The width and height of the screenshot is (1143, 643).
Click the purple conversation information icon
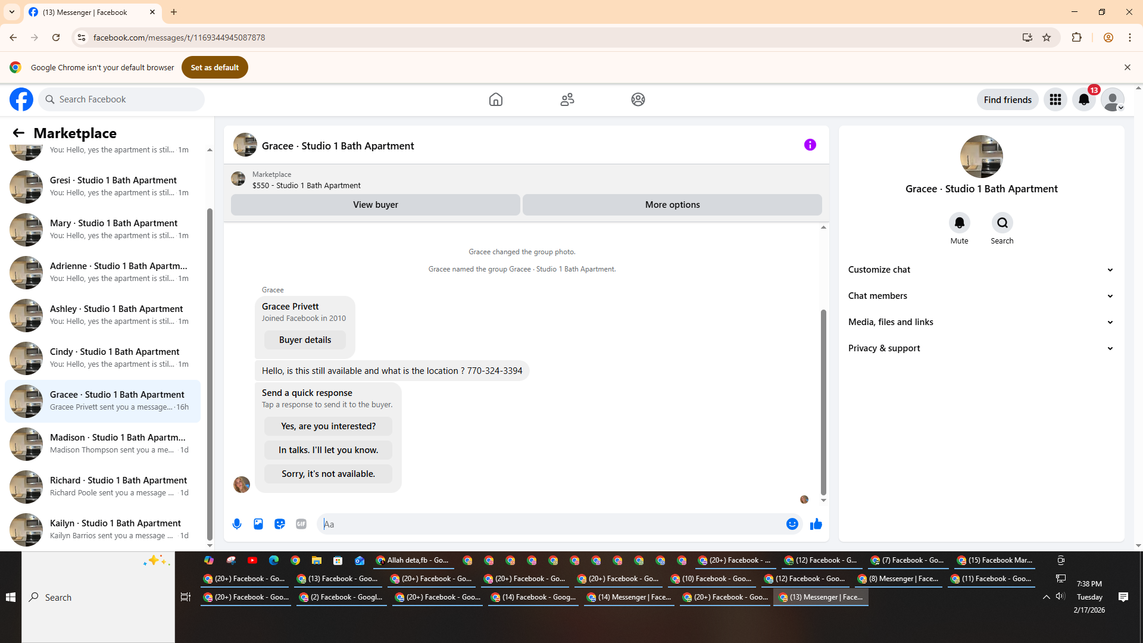click(x=810, y=145)
